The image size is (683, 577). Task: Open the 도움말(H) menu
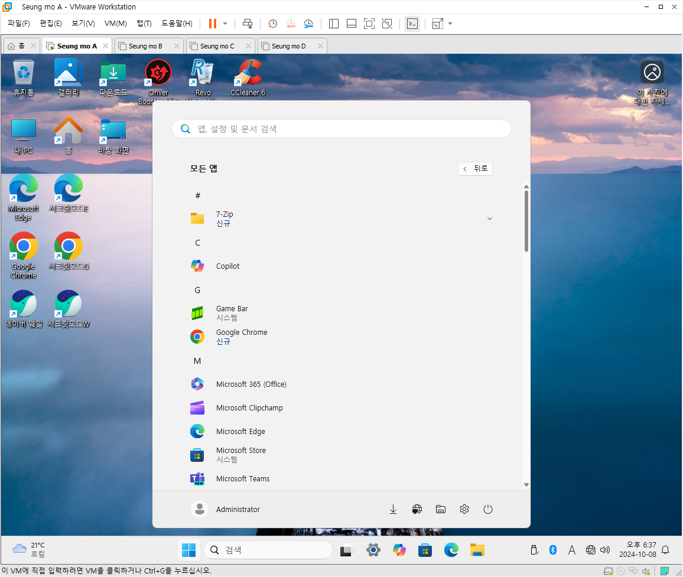click(x=177, y=23)
